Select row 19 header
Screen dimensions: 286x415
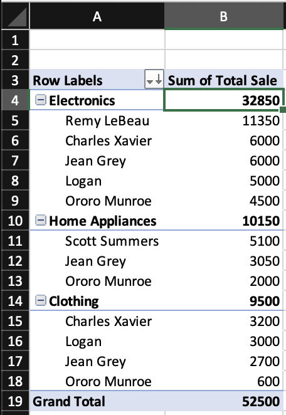pos(15,401)
